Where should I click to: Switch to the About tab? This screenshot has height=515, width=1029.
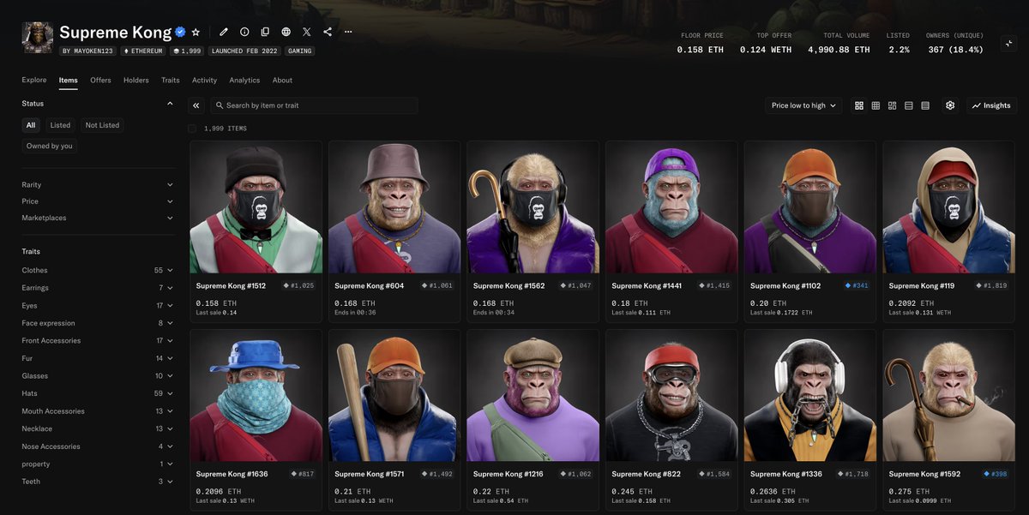(x=282, y=80)
